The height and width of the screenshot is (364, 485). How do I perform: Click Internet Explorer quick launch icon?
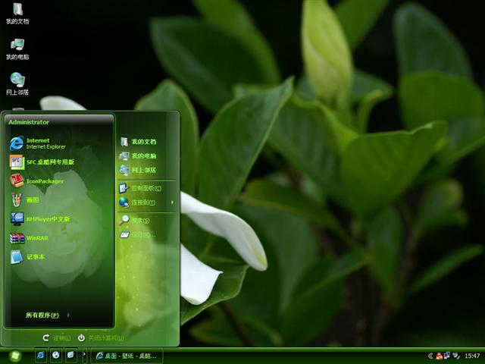[40, 355]
